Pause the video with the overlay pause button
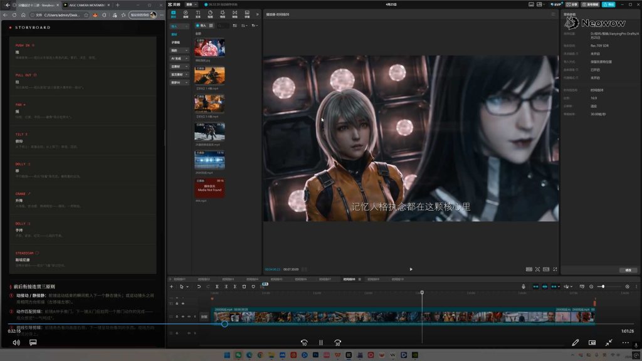The image size is (642, 361). (x=321, y=343)
